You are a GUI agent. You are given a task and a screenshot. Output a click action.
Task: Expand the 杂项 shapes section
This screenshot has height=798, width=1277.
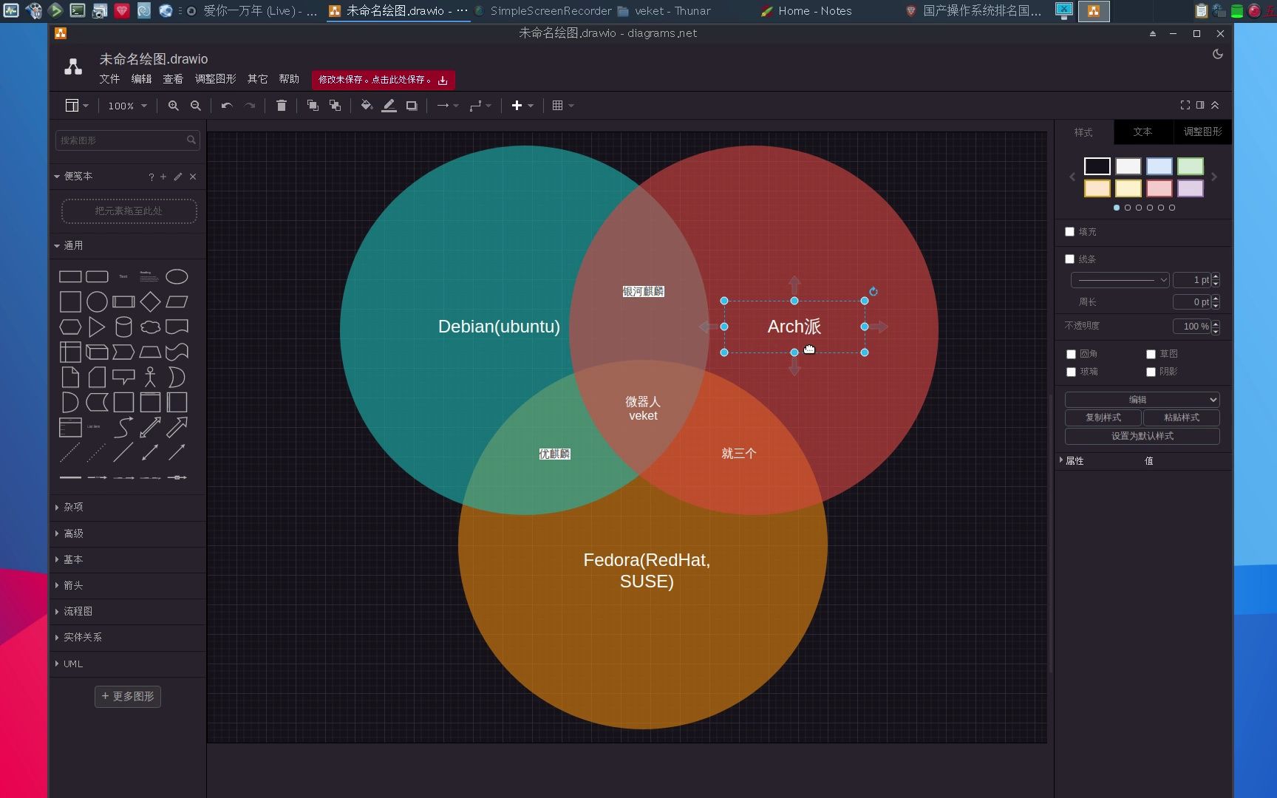click(128, 507)
